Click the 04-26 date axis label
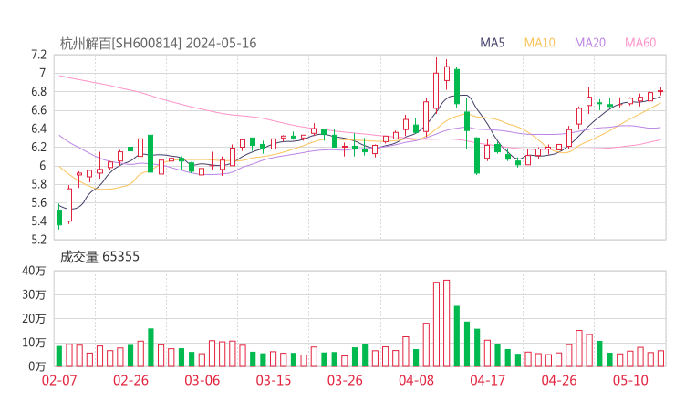The image size is (675, 401). coord(559,380)
